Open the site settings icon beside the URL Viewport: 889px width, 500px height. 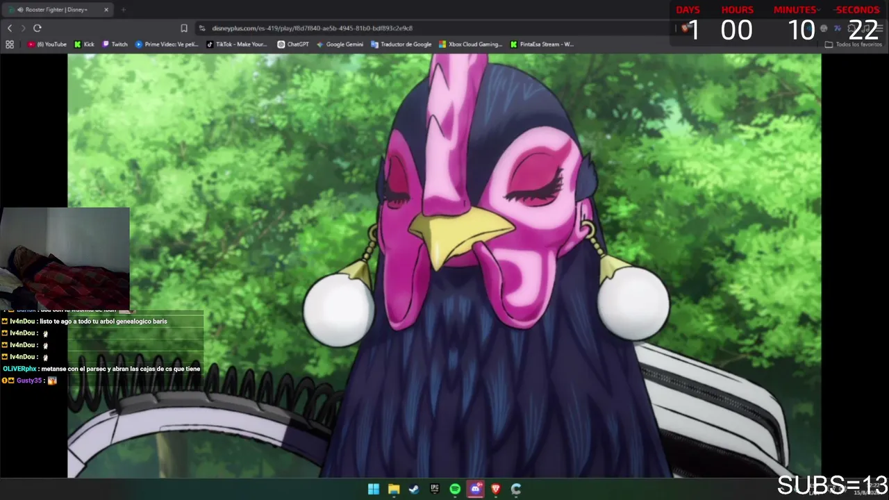(202, 28)
